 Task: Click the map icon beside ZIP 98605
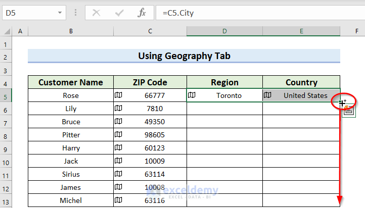tap(118, 135)
